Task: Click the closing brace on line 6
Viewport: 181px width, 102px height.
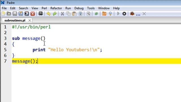Action: (13, 56)
